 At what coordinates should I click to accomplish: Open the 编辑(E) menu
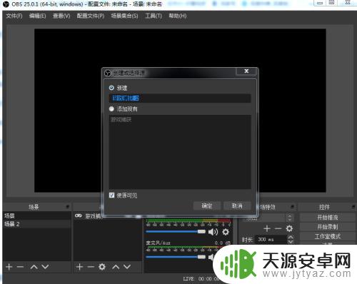(37, 16)
